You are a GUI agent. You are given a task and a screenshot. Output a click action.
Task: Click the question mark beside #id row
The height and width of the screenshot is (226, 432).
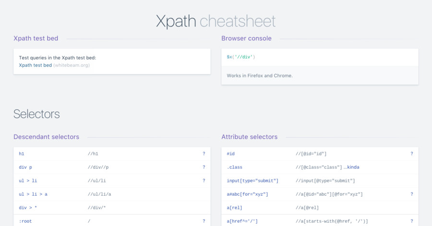coord(411,154)
